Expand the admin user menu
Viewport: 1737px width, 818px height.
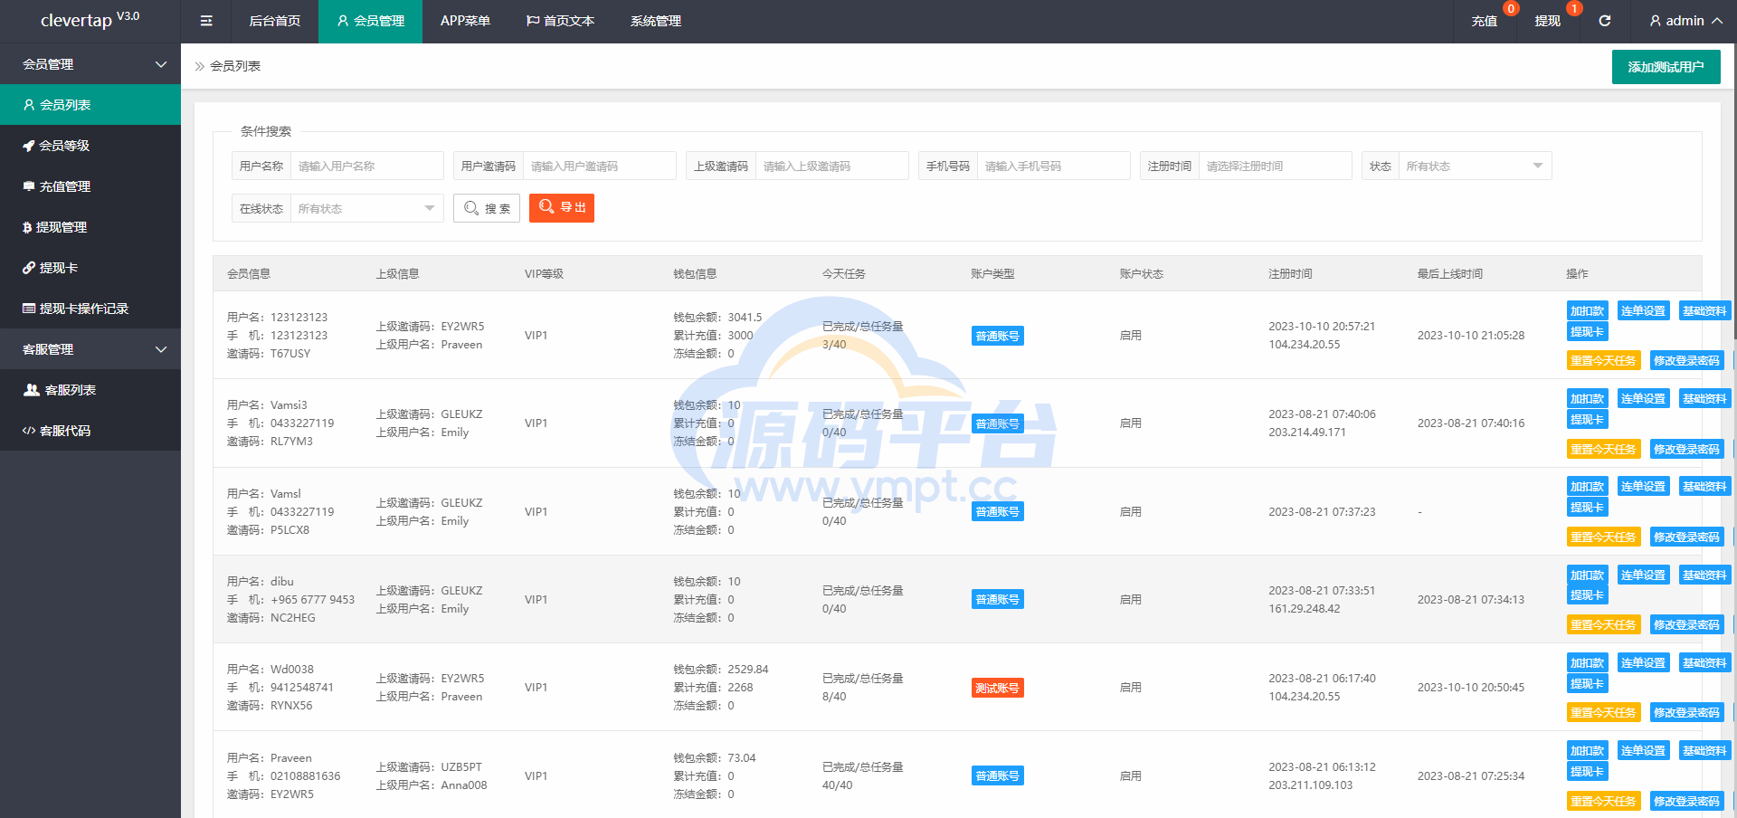[x=1685, y=21]
